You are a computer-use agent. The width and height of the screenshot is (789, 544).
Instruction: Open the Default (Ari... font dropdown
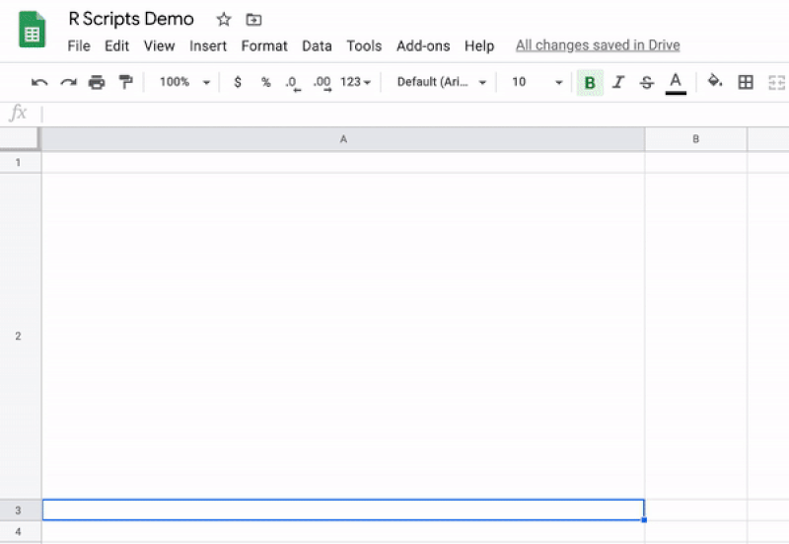(441, 82)
